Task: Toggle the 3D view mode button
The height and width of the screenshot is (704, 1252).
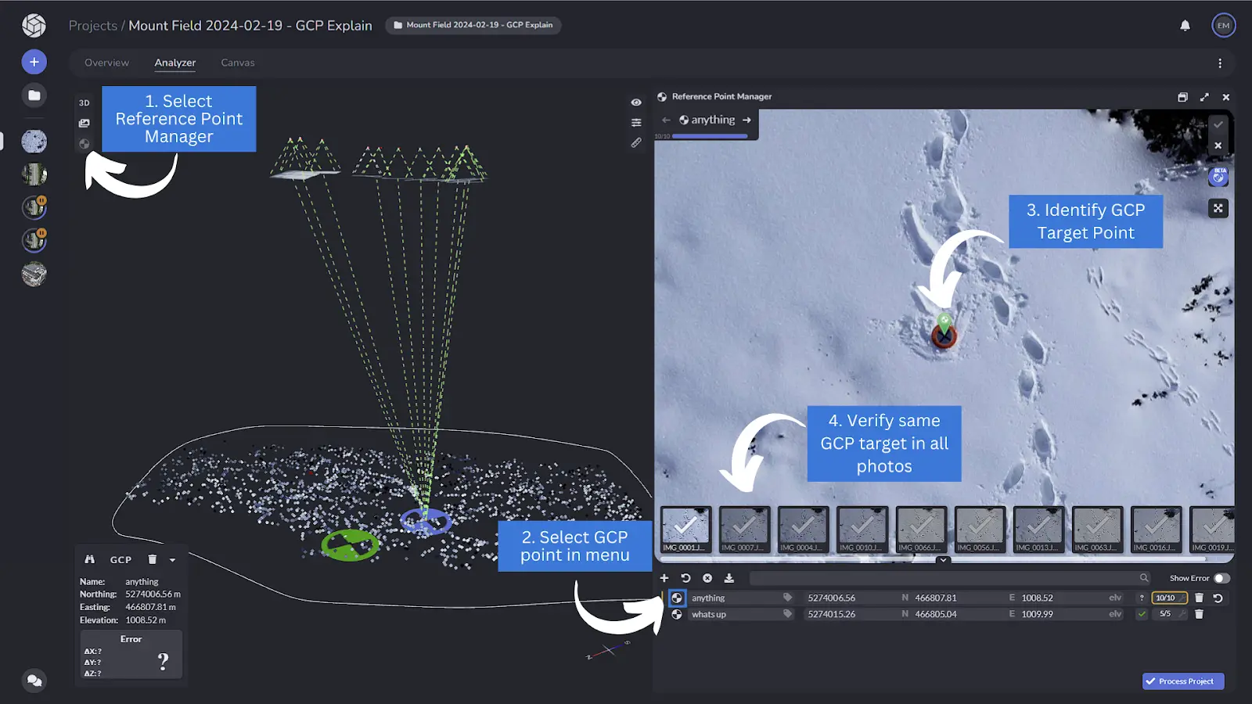Action: (85, 102)
